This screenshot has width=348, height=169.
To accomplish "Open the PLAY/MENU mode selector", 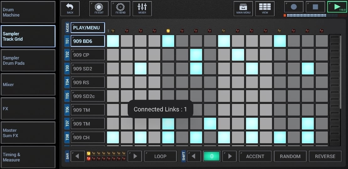I will tap(88, 28).
